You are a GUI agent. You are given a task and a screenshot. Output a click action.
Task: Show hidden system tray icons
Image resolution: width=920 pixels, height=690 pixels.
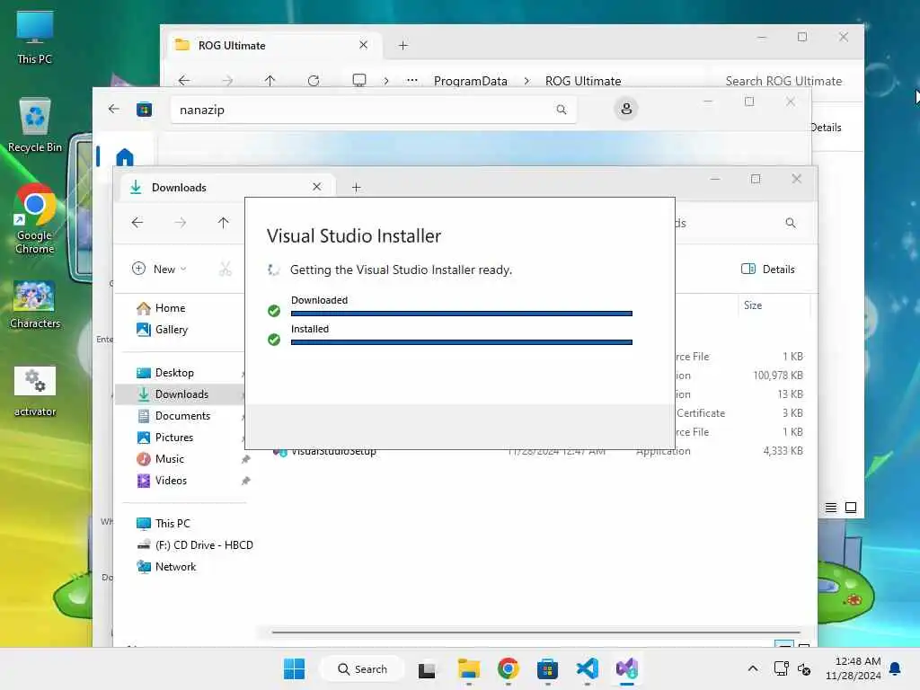click(x=752, y=668)
